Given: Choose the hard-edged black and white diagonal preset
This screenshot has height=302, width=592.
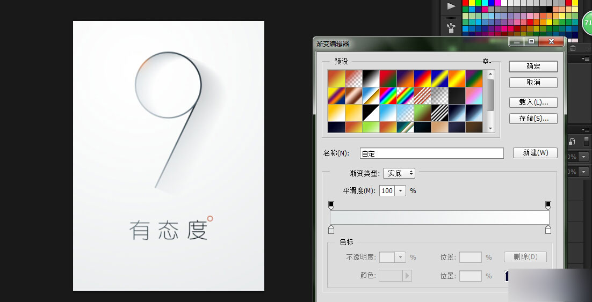Looking at the screenshot, I should click(x=371, y=113).
